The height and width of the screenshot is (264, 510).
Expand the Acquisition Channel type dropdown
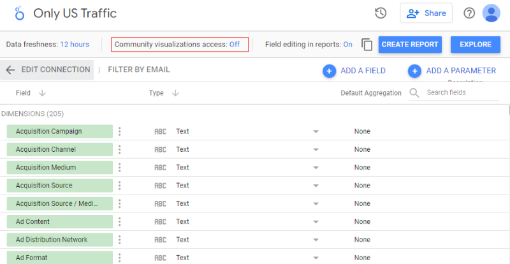(x=316, y=150)
